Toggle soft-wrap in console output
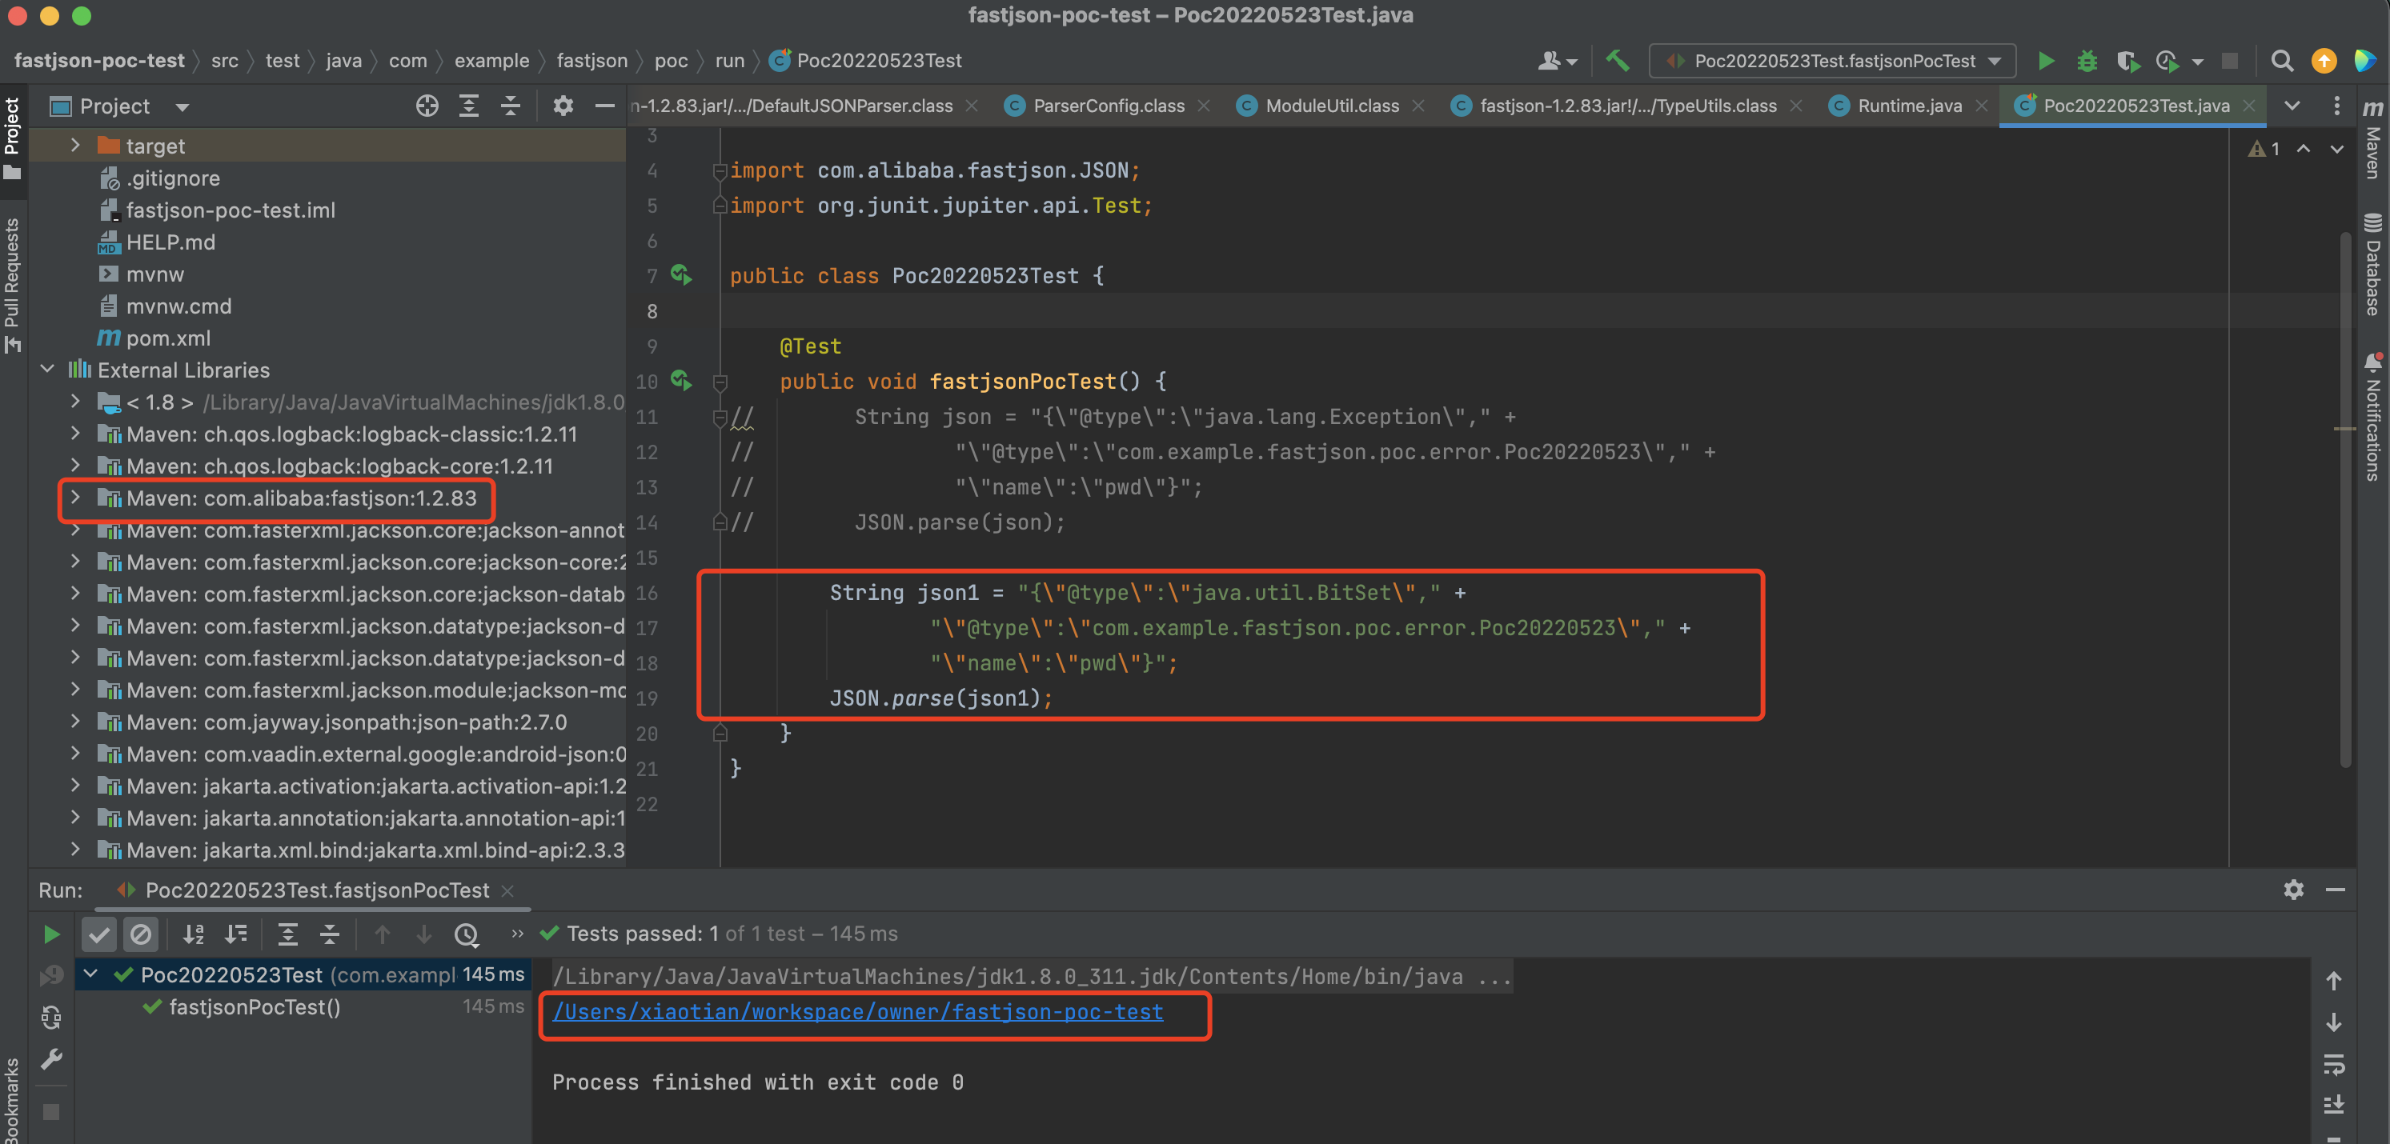Screen dimensions: 2390x1144 pos(2333,1063)
